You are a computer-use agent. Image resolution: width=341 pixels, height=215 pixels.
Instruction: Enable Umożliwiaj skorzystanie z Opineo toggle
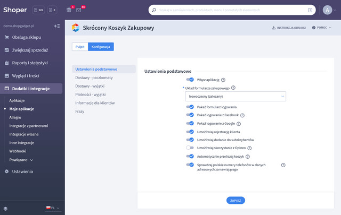(190, 148)
